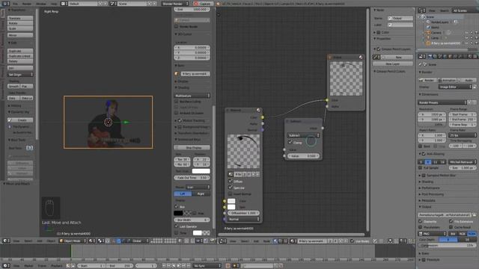The image size is (479, 269).
Task: Click the Duplicate button
Action: (x=20, y=51)
